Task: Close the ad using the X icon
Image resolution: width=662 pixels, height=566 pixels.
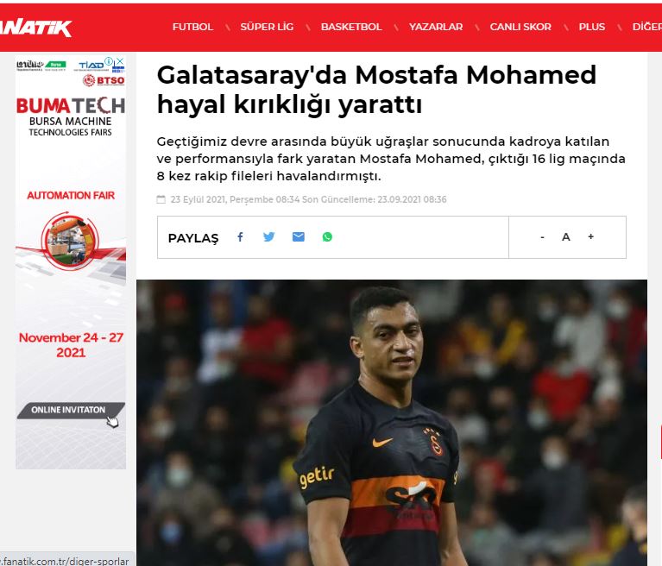Action: (120, 61)
